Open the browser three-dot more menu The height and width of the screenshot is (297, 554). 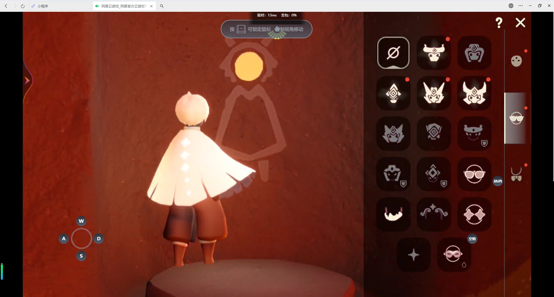tap(521, 6)
